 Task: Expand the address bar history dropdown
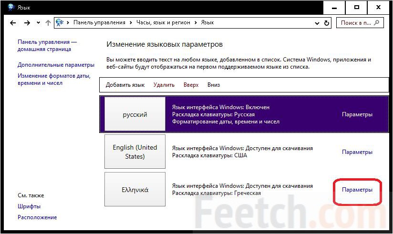click(316, 23)
